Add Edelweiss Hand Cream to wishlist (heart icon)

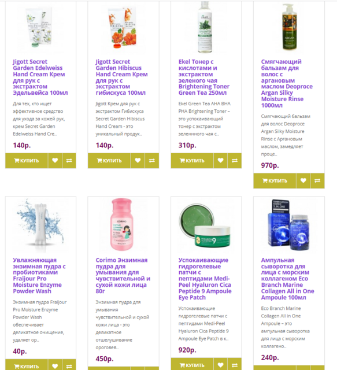55,161
